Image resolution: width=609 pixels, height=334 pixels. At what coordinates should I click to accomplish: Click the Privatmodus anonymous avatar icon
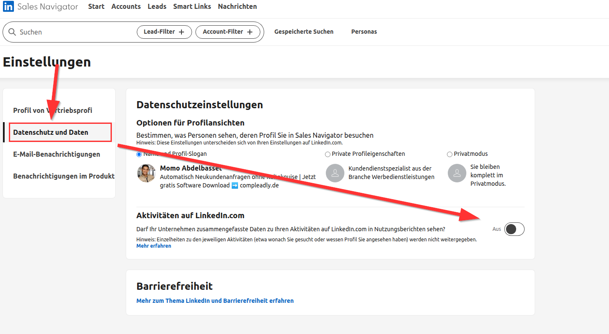[457, 173]
